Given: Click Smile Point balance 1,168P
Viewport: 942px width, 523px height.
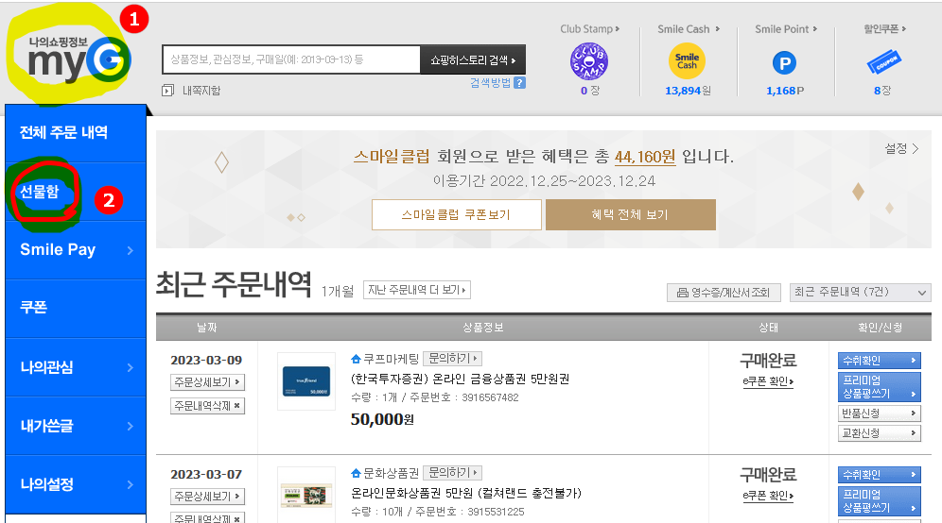Looking at the screenshot, I should [785, 91].
